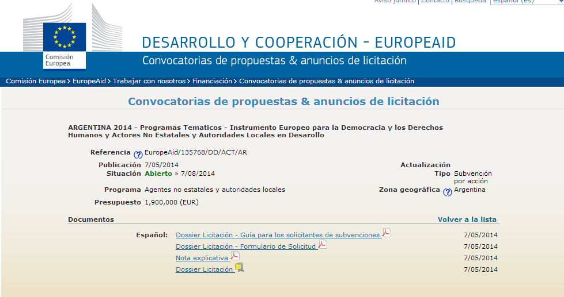This screenshot has height=297, width=564.
Task: Click the PDF icon next to Nota explicativa
Action: click(235, 256)
